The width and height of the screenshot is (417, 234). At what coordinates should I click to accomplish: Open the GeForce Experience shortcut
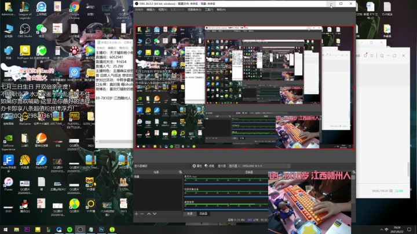[8, 142]
